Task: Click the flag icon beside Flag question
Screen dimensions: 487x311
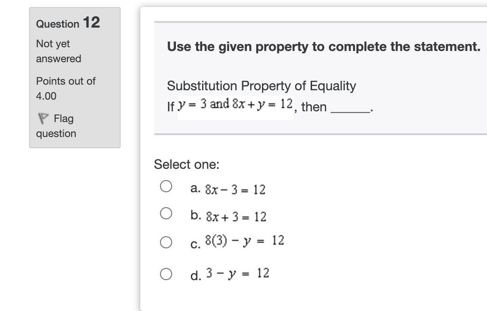Action: pos(43,119)
